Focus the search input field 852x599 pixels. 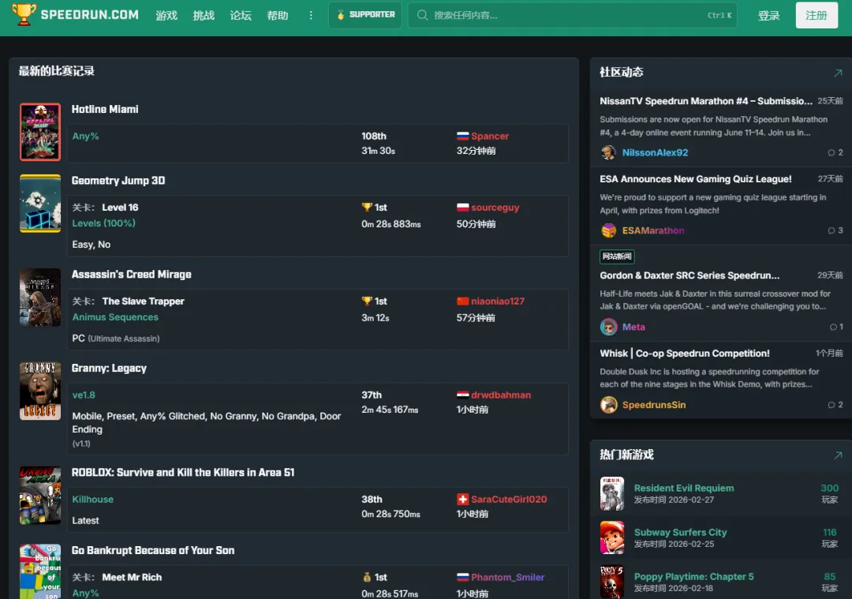(x=572, y=15)
